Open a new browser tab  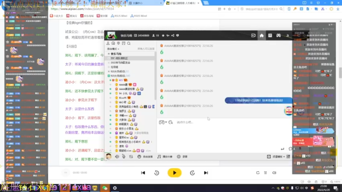point(206,3)
